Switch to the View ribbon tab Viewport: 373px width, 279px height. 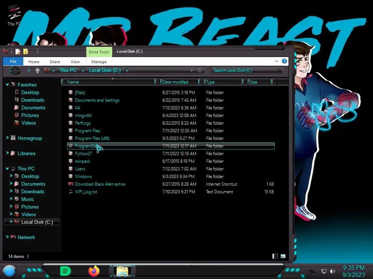(75, 62)
